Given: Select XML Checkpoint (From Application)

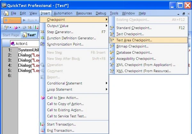Looking at the screenshot, I should pyautogui.click(x=148, y=65).
